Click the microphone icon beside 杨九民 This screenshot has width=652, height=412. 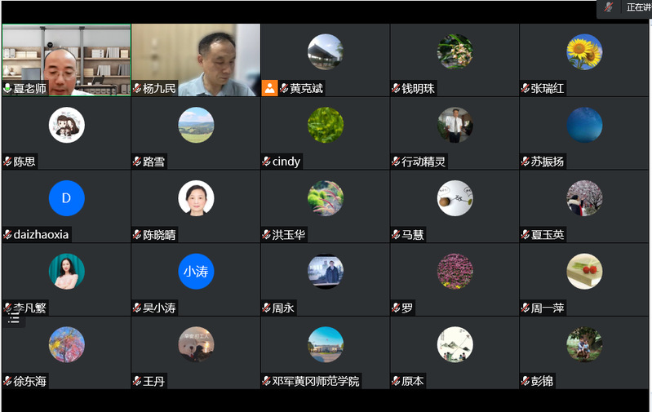pyautogui.click(x=137, y=88)
